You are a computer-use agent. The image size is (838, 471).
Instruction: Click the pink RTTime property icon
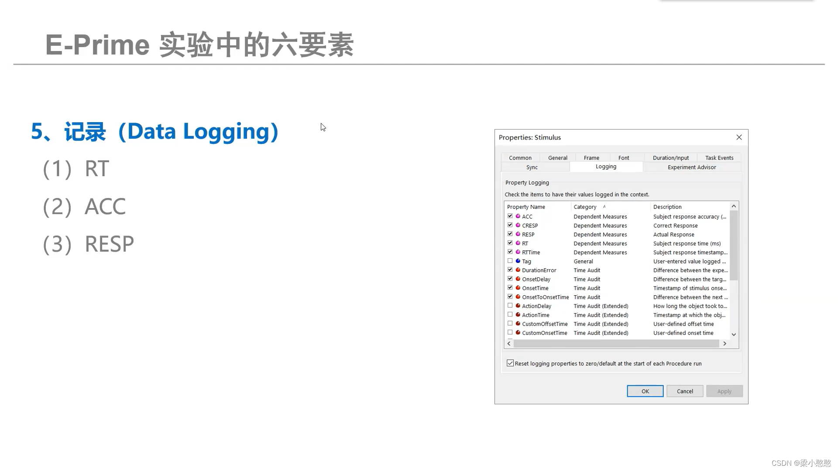click(518, 252)
